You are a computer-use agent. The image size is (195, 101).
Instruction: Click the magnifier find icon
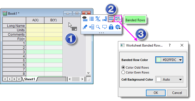(98, 27)
